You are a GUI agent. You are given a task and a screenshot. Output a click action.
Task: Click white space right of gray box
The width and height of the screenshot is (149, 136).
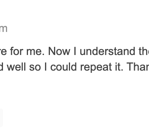(x=74, y=118)
